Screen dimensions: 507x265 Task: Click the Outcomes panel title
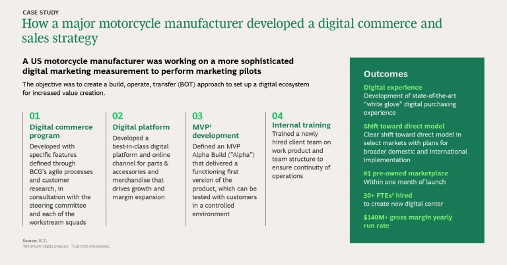tap(386, 74)
